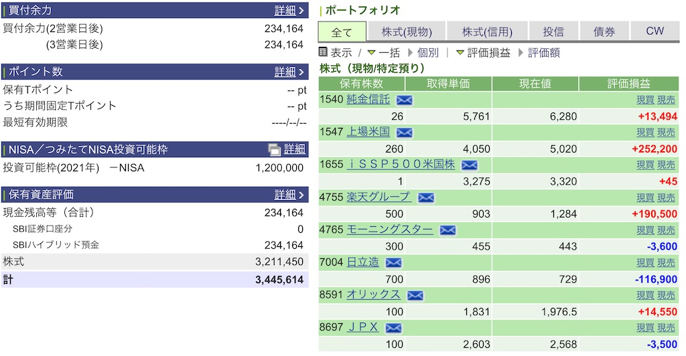Click 現売 for 楽天グループ
This screenshot has height=356, width=686.
(x=667, y=197)
